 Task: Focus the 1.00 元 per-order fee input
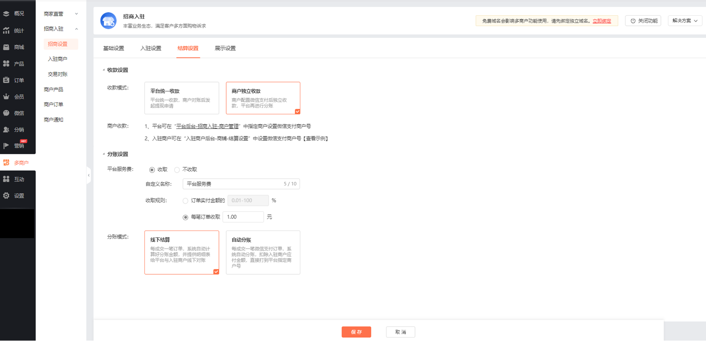[243, 217]
